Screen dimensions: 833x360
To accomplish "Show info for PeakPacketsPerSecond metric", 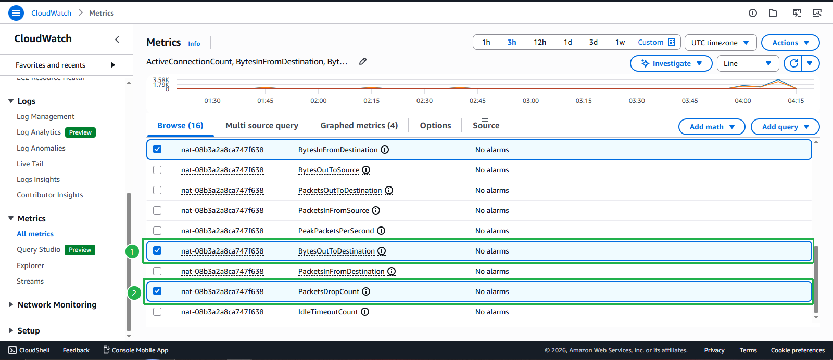I will [381, 231].
